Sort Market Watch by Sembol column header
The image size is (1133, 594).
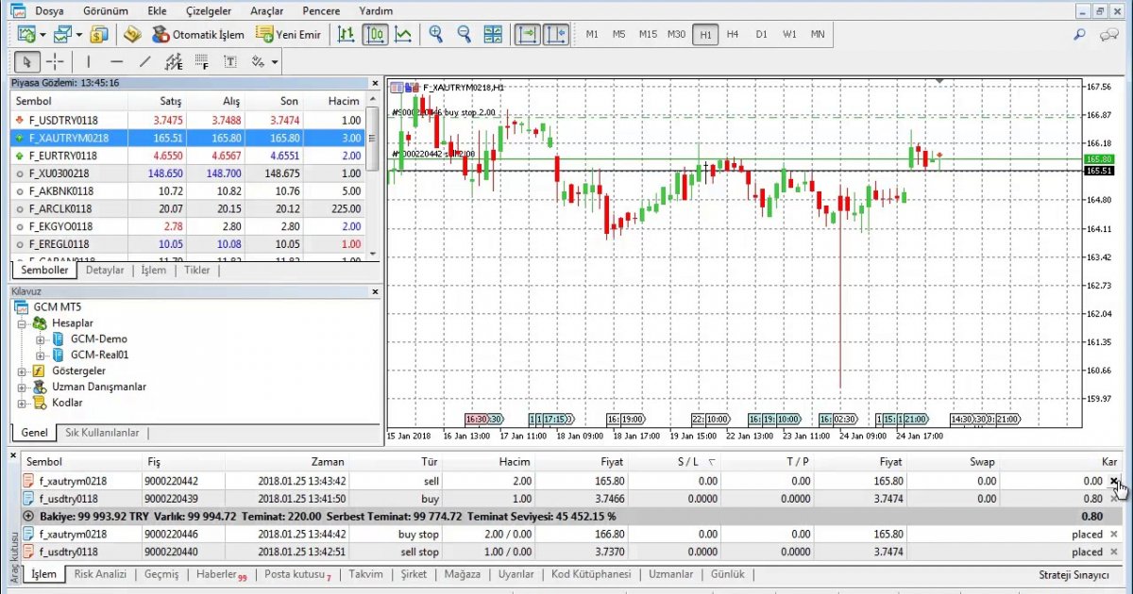point(70,101)
